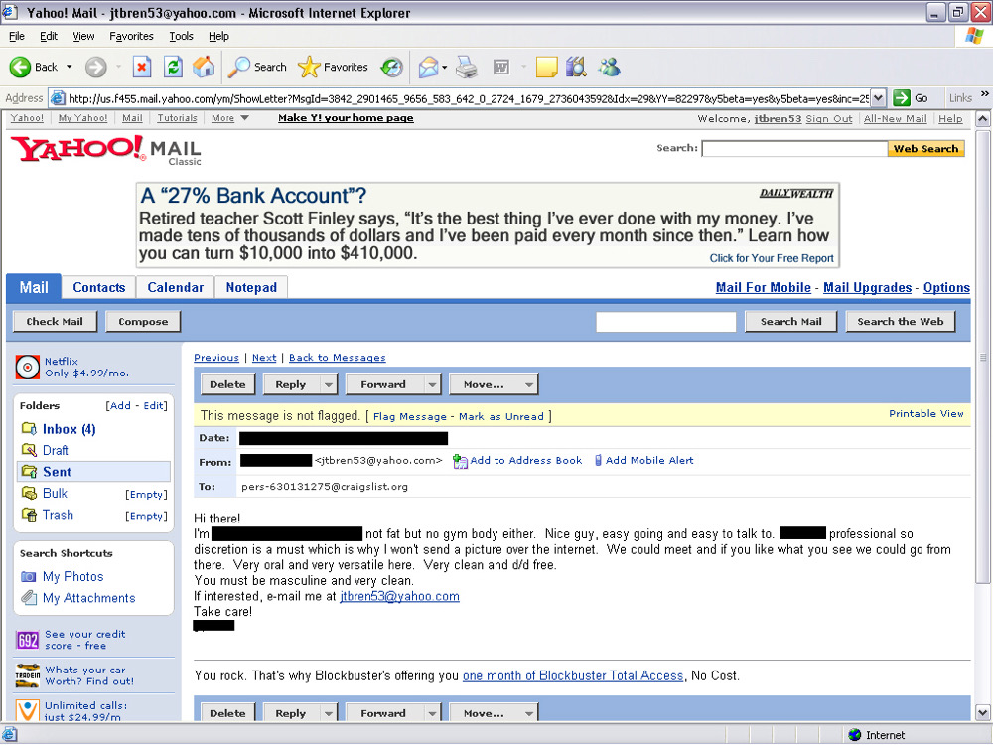Click the browser address bar URL
Image resolution: width=993 pixels, height=745 pixels.
pyautogui.click(x=468, y=98)
